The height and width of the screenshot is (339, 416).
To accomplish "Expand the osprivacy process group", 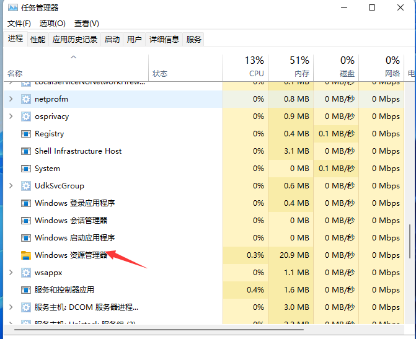I will tap(11, 116).
